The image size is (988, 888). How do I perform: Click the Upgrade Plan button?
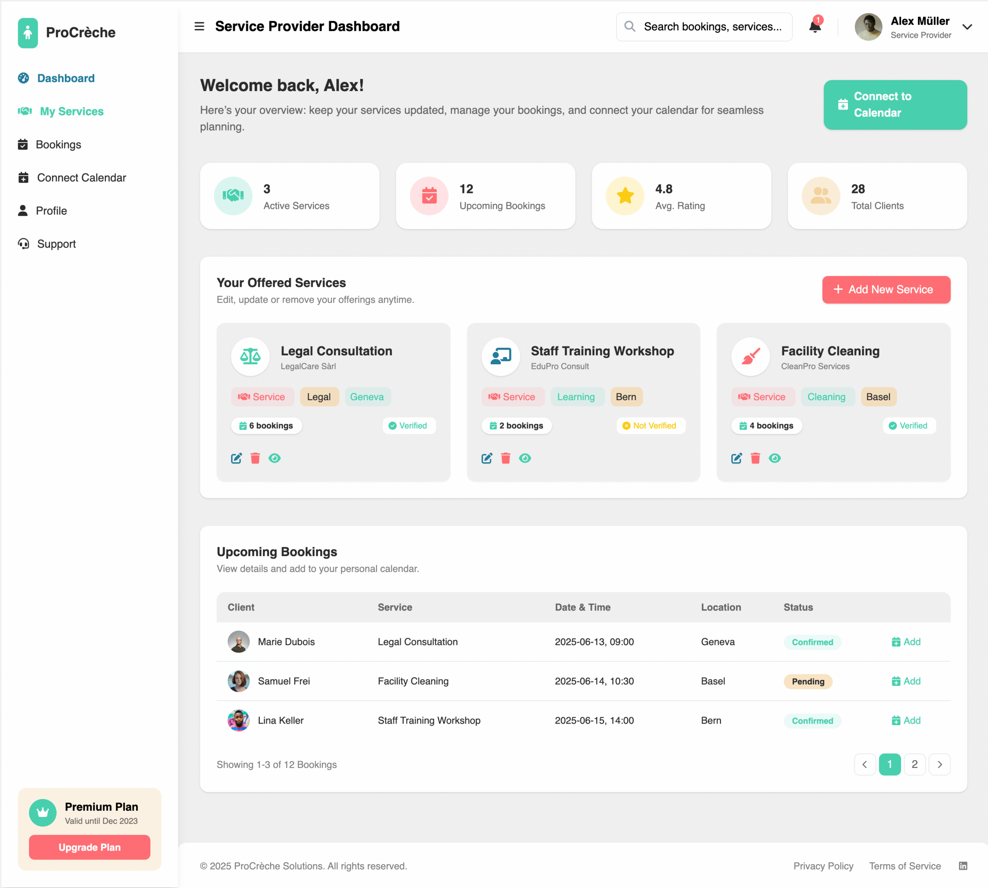(89, 847)
